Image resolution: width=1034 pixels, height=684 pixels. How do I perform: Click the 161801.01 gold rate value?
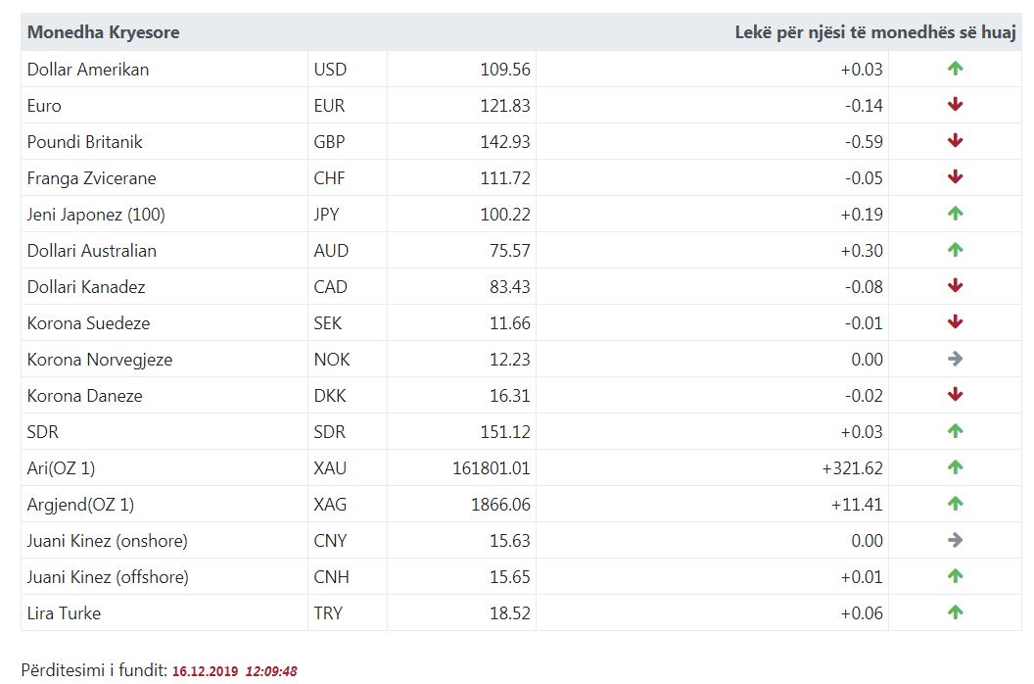(492, 468)
